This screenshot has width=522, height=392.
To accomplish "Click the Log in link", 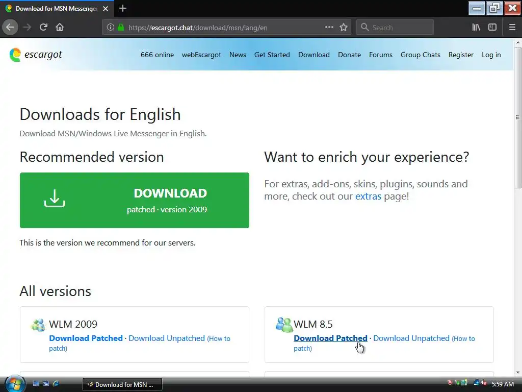I will pos(491,55).
